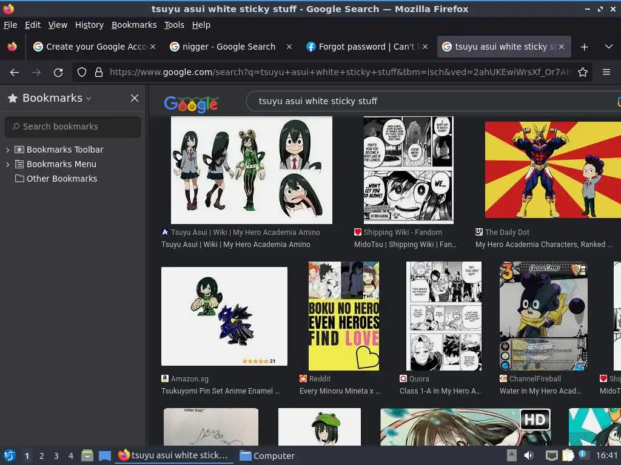Click the volume speaker tray icon
Image resolution: width=621 pixels, height=465 pixels.
tap(529, 456)
